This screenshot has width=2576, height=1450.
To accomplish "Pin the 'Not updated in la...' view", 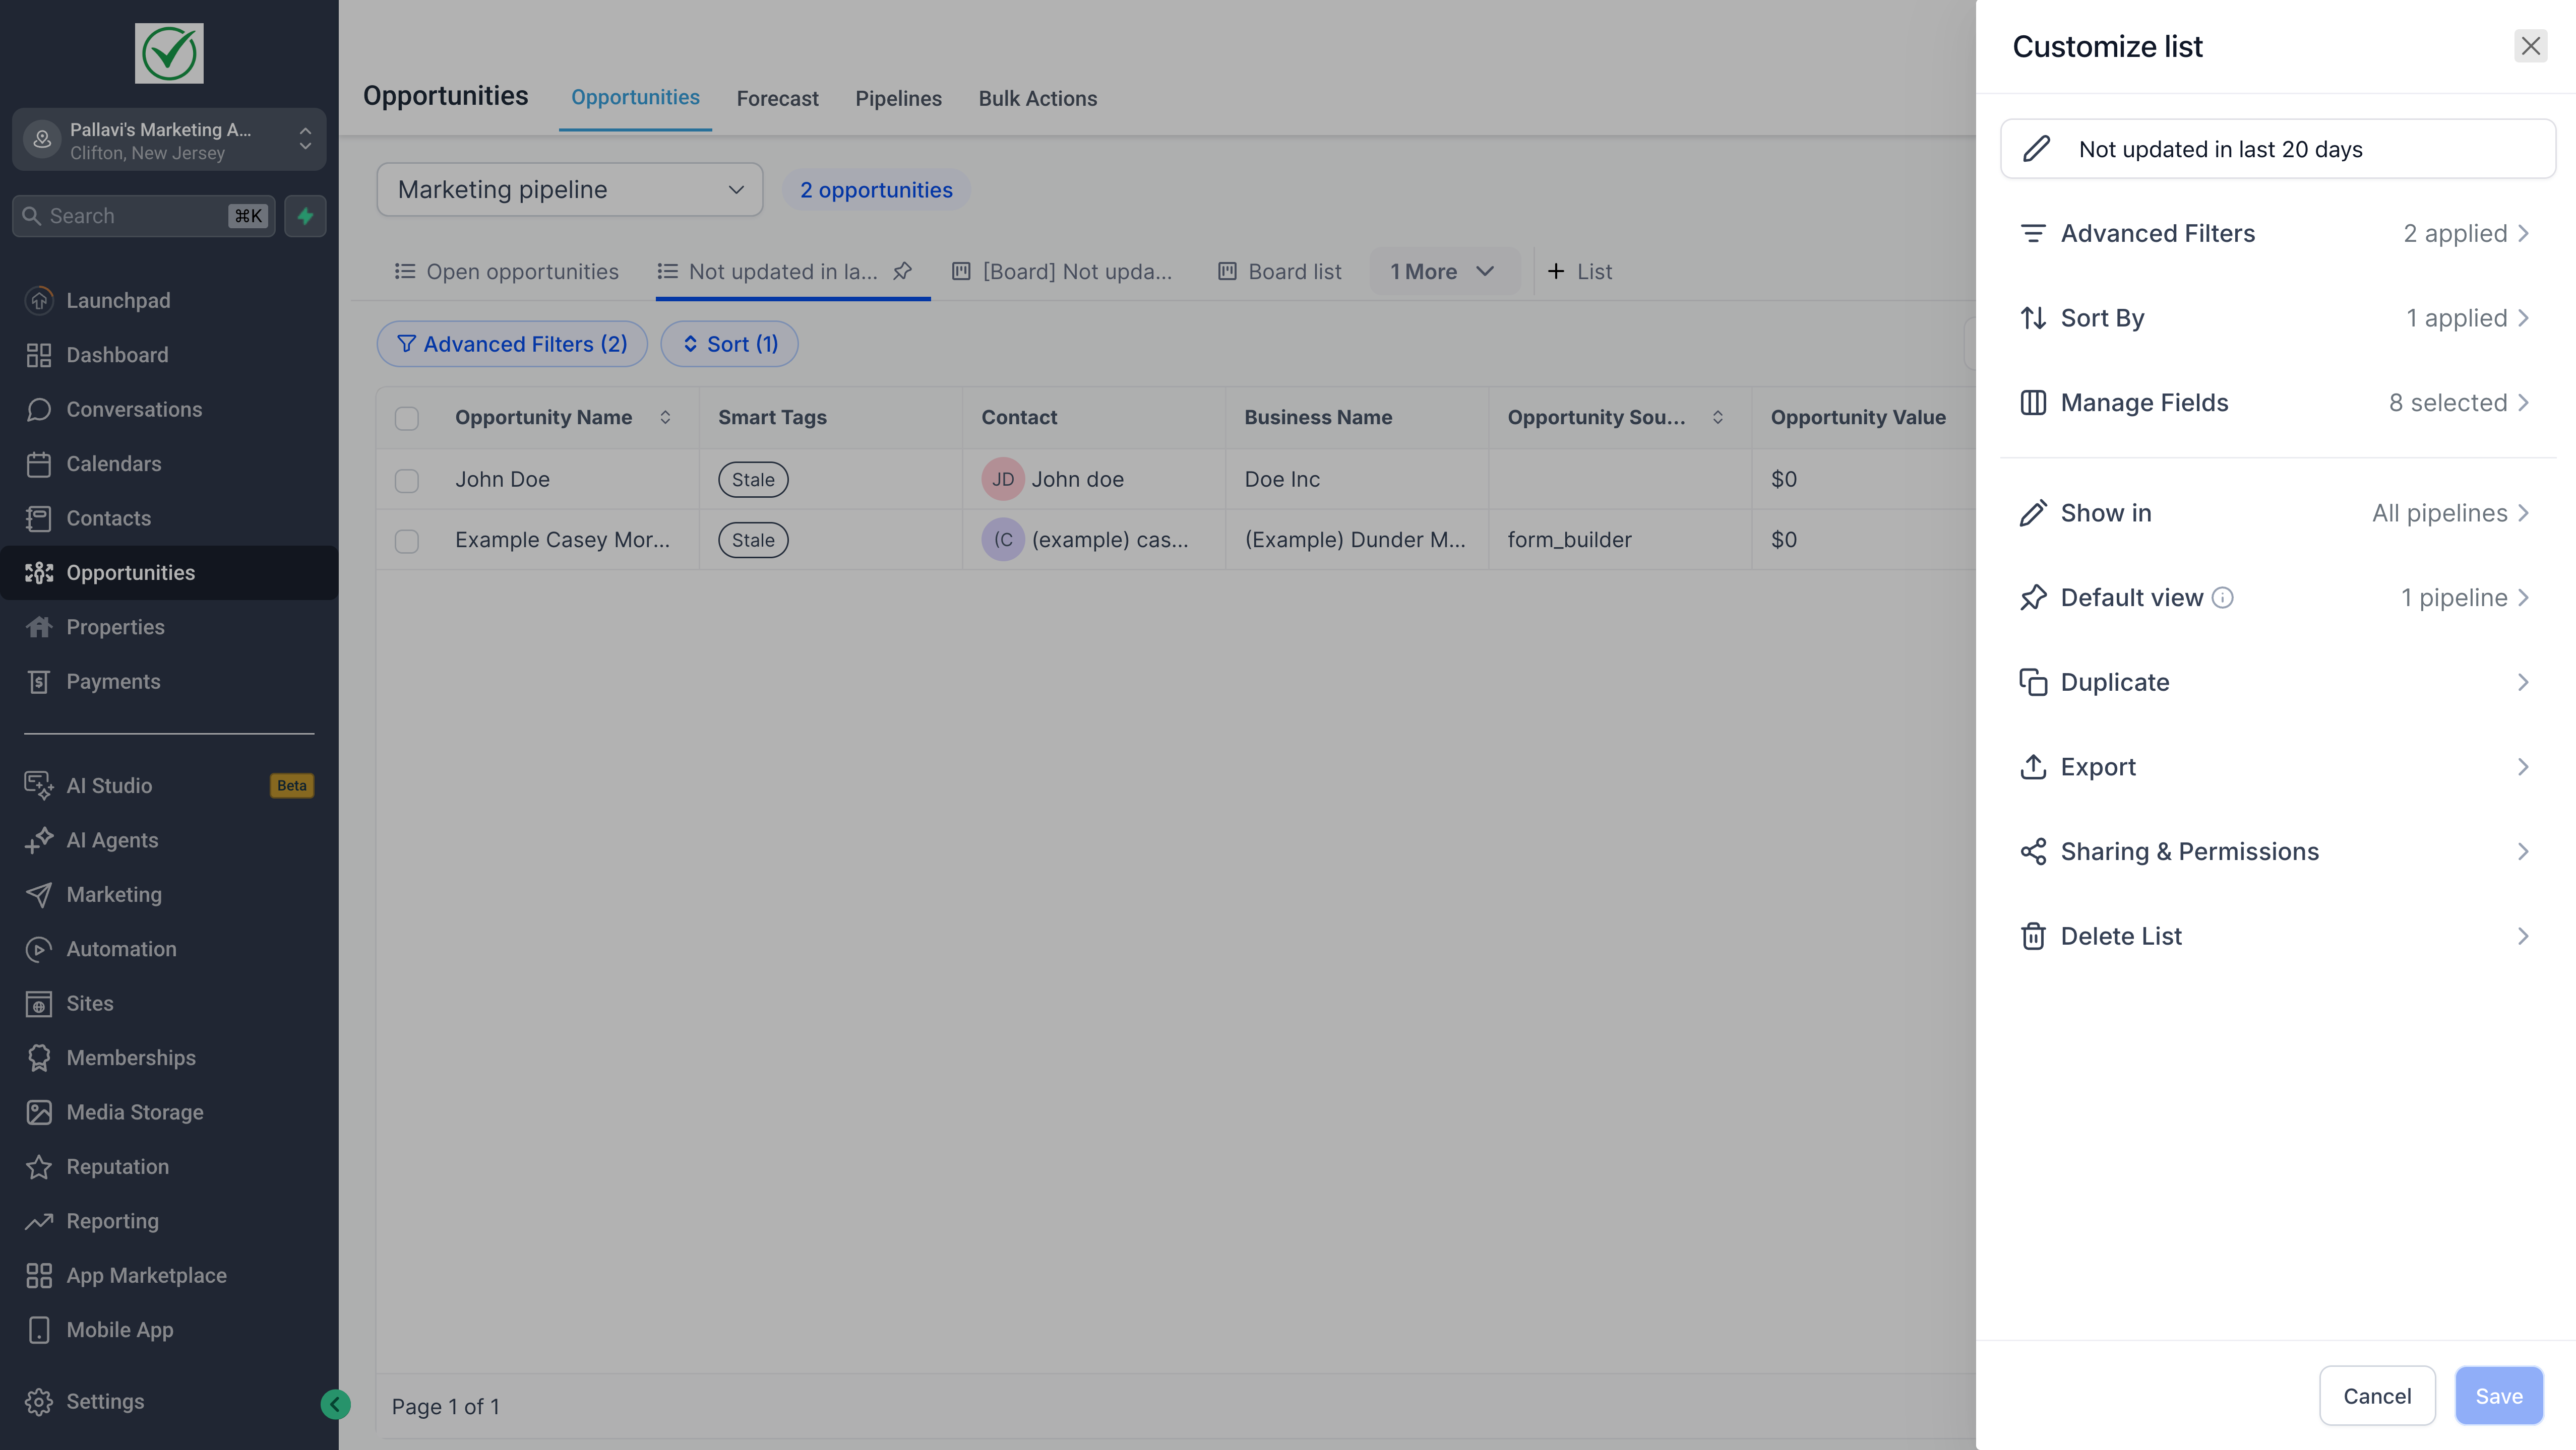I will [903, 271].
